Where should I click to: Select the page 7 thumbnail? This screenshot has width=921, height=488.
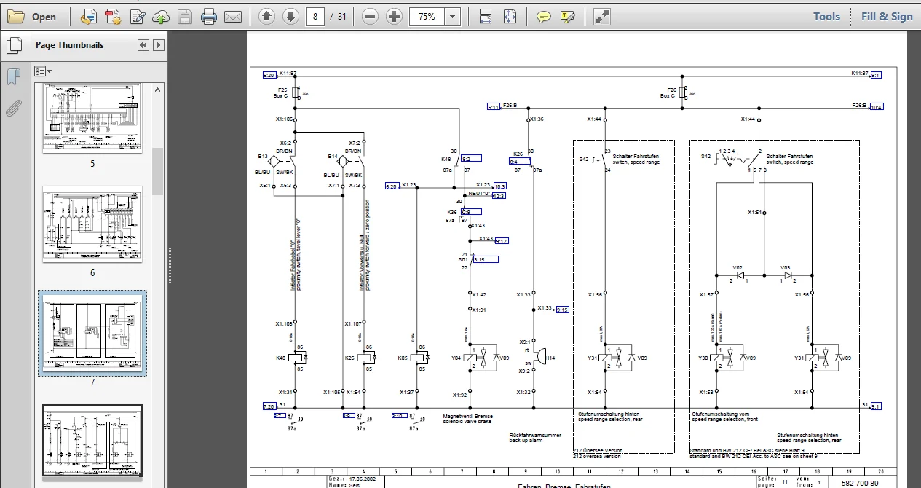point(92,333)
